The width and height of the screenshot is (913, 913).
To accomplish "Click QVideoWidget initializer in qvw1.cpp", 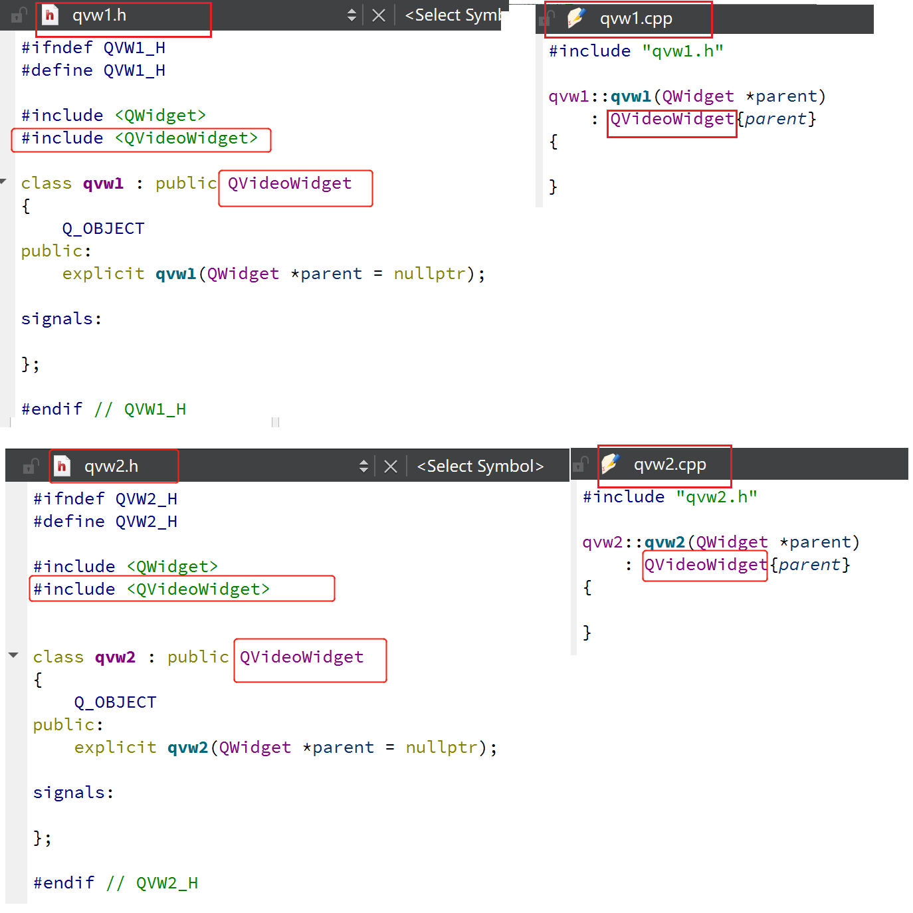I will (x=672, y=119).
